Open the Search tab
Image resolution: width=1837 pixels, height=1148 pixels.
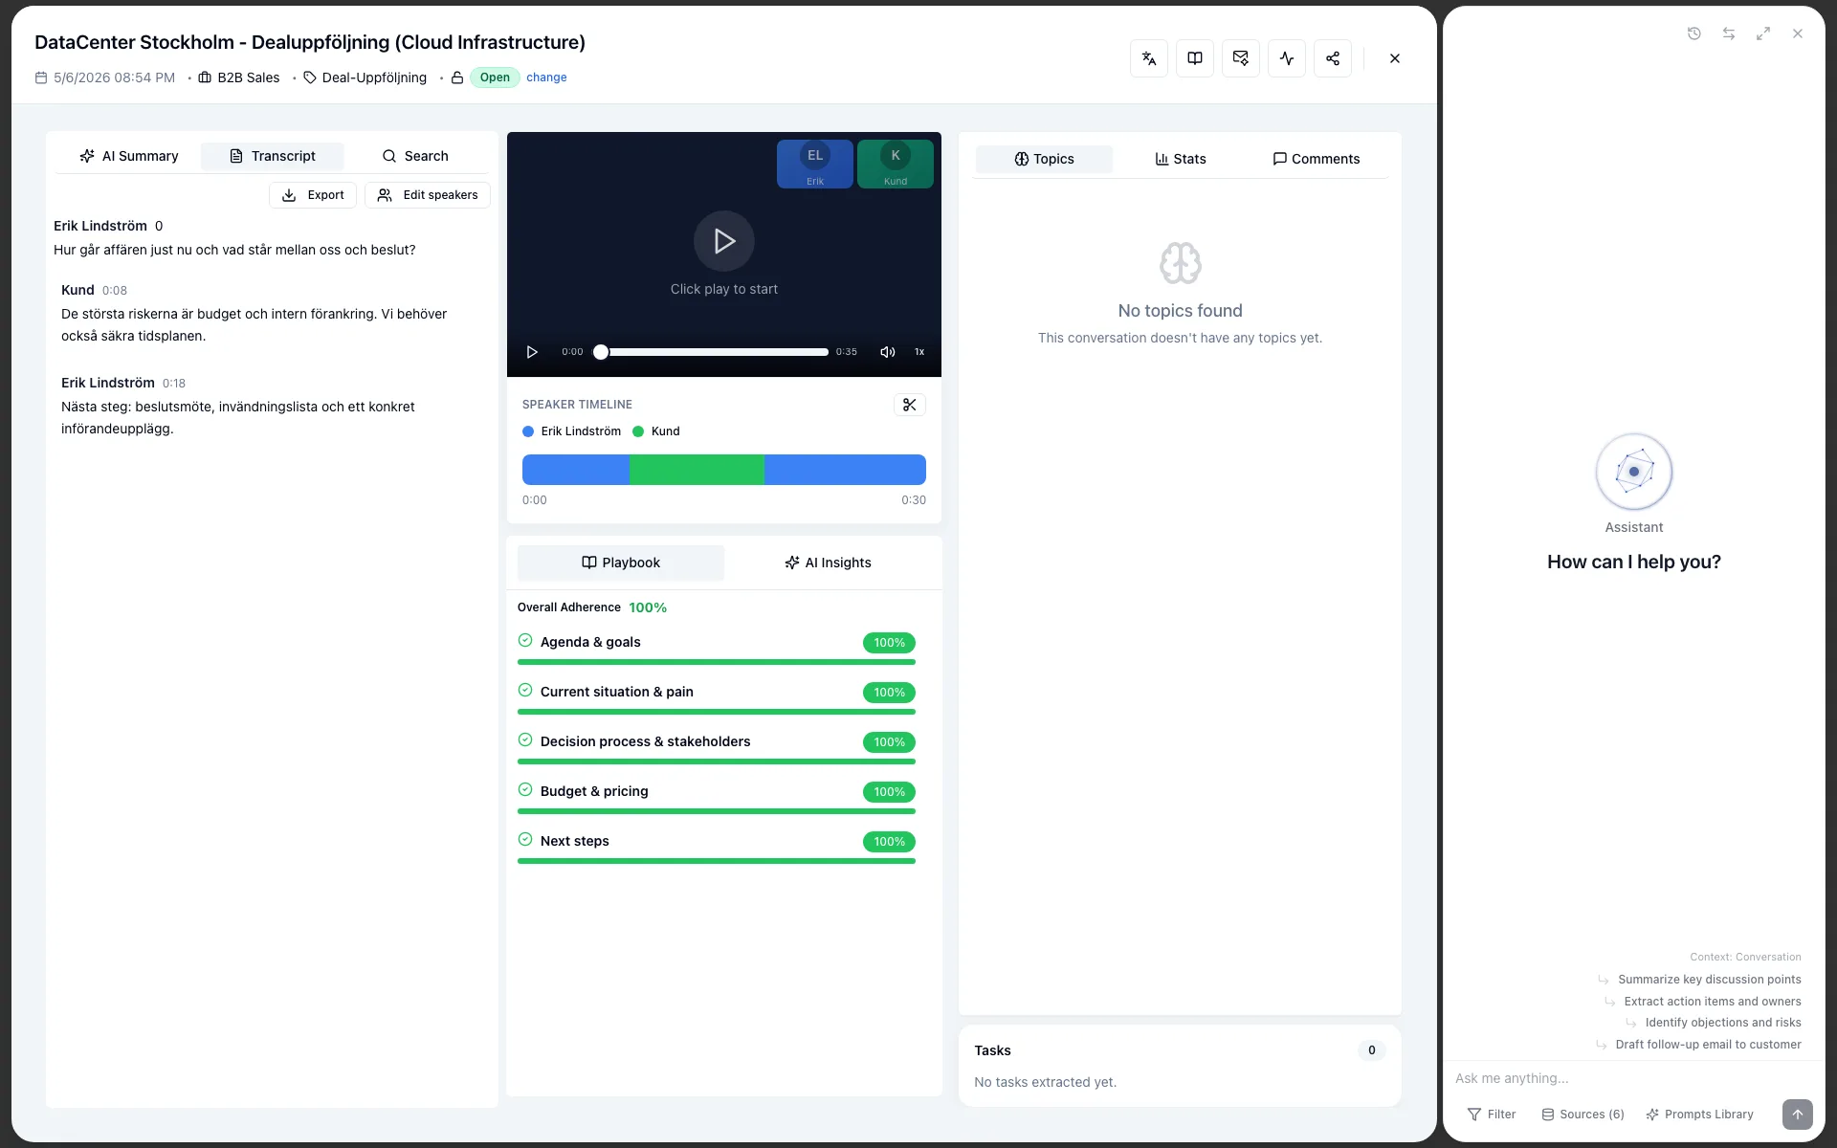pyautogui.click(x=415, y=156)
